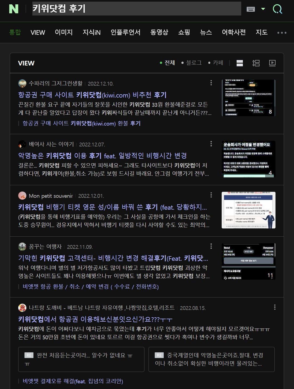Click 배여사 사는 이야기 profile avatar

(x=22, y=144)
